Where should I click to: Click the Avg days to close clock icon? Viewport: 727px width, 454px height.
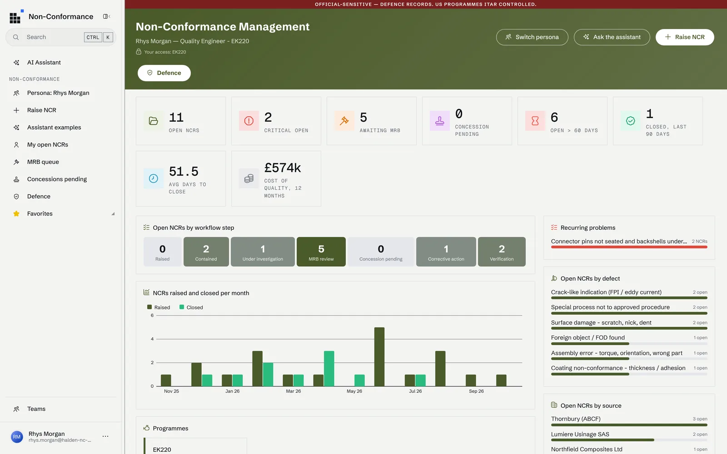154,178
